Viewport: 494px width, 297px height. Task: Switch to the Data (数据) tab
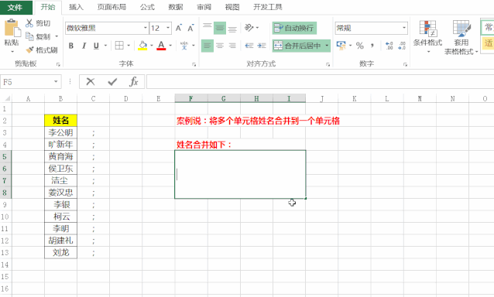(176, 7)
